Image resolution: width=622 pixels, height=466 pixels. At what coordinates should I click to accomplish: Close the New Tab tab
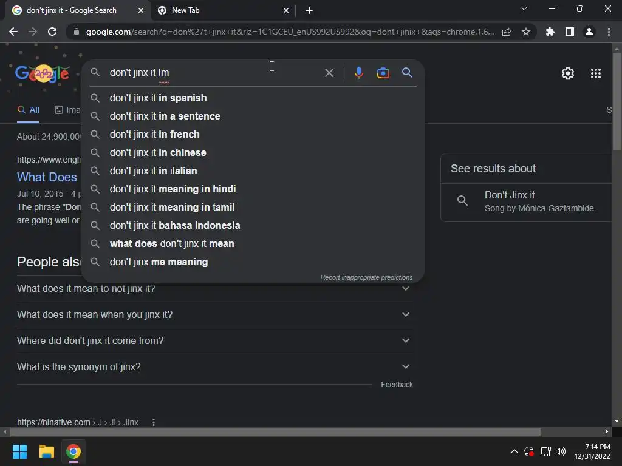286,10
